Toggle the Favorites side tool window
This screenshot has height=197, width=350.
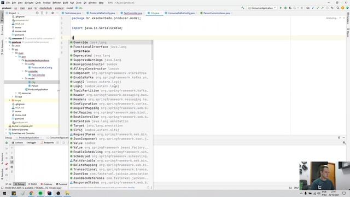pyautogui.click(x=2, y=174)
